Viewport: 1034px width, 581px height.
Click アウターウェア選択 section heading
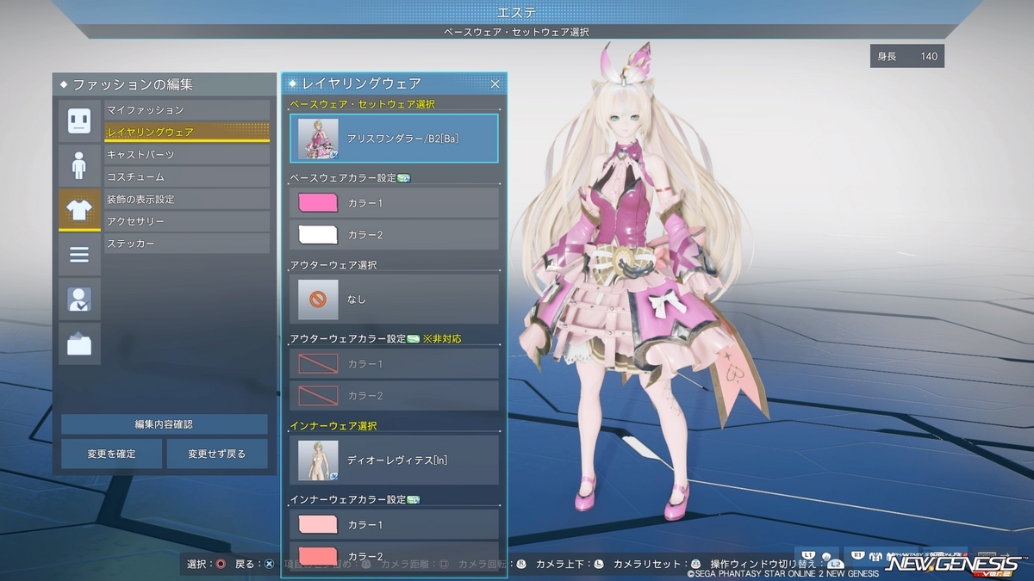(x=333, y=265)
